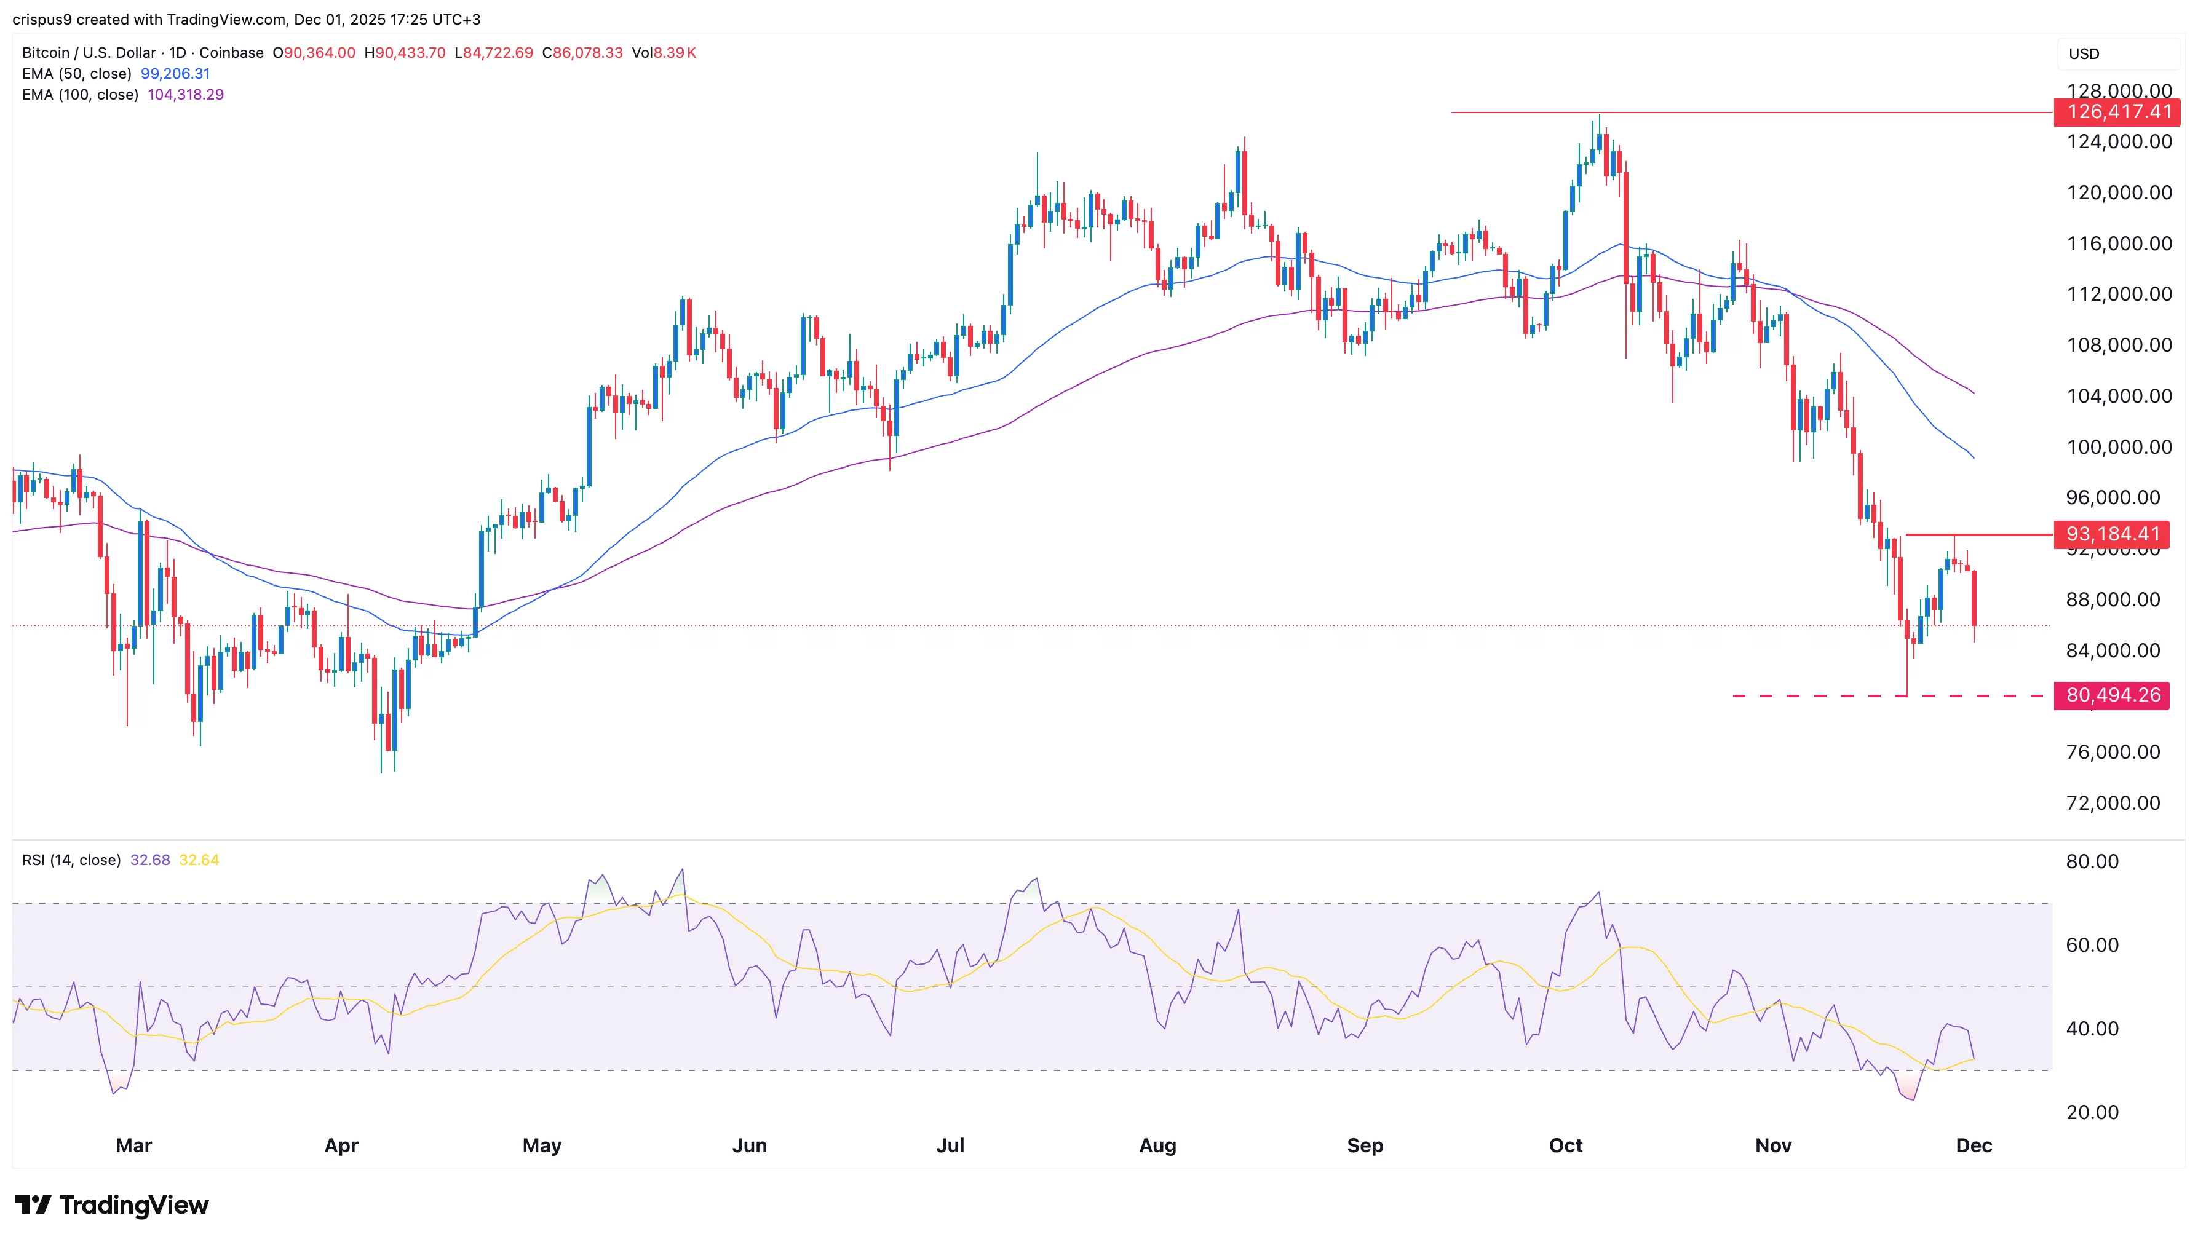Click the red line at all-time high
This screenshot has height=1242, width=2198.
click(x=1792, y=113)
